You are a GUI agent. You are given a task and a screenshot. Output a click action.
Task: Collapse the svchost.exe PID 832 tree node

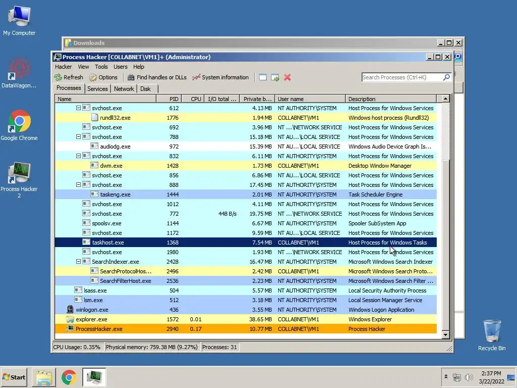(78, 156)
